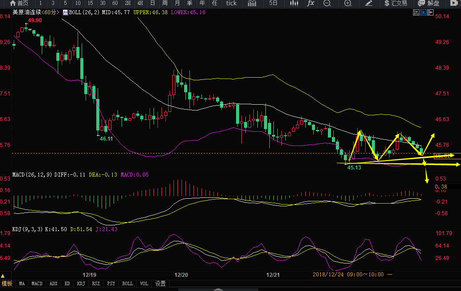
Task: Open the 模板 template menu
Action: point(7,283)
